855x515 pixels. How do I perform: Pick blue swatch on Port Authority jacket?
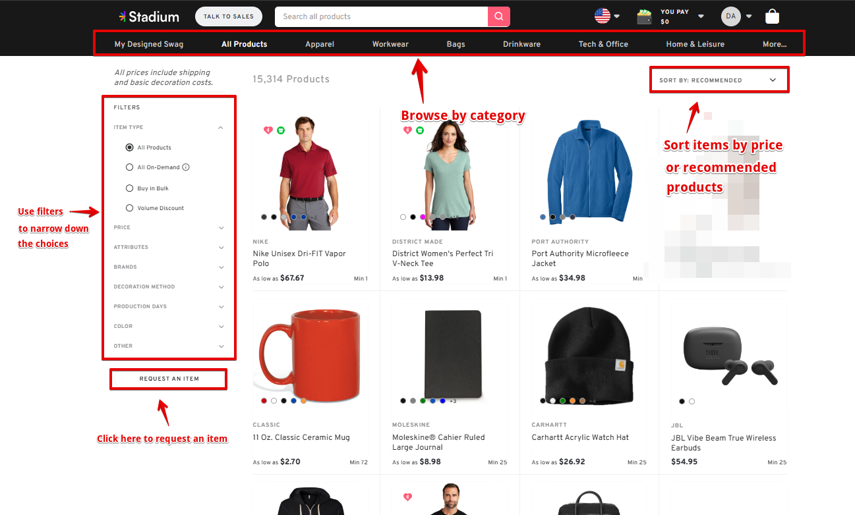[543, 217]
